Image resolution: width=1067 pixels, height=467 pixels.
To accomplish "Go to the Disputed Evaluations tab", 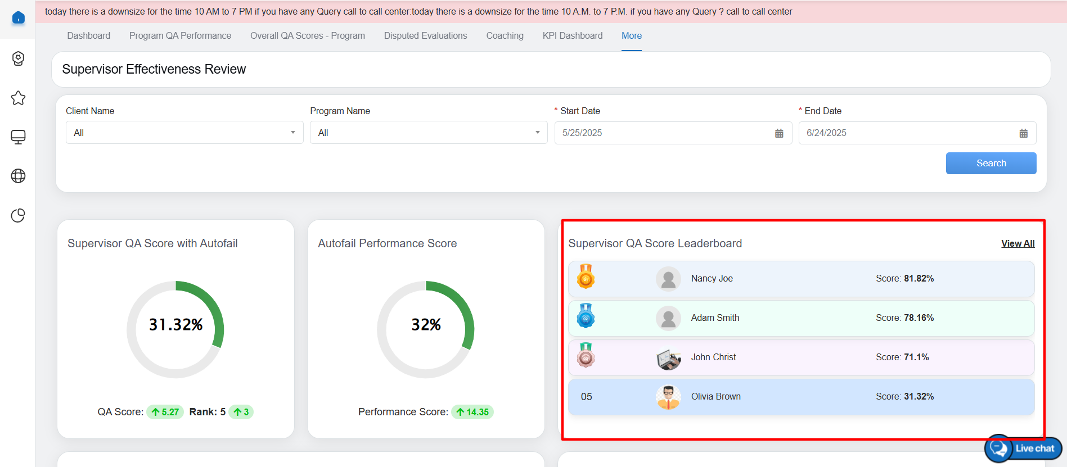I will [x=425, y=35].
